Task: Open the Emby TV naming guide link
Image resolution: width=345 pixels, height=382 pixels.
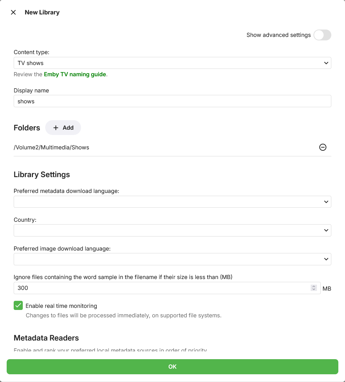Action: pos(75,74)
